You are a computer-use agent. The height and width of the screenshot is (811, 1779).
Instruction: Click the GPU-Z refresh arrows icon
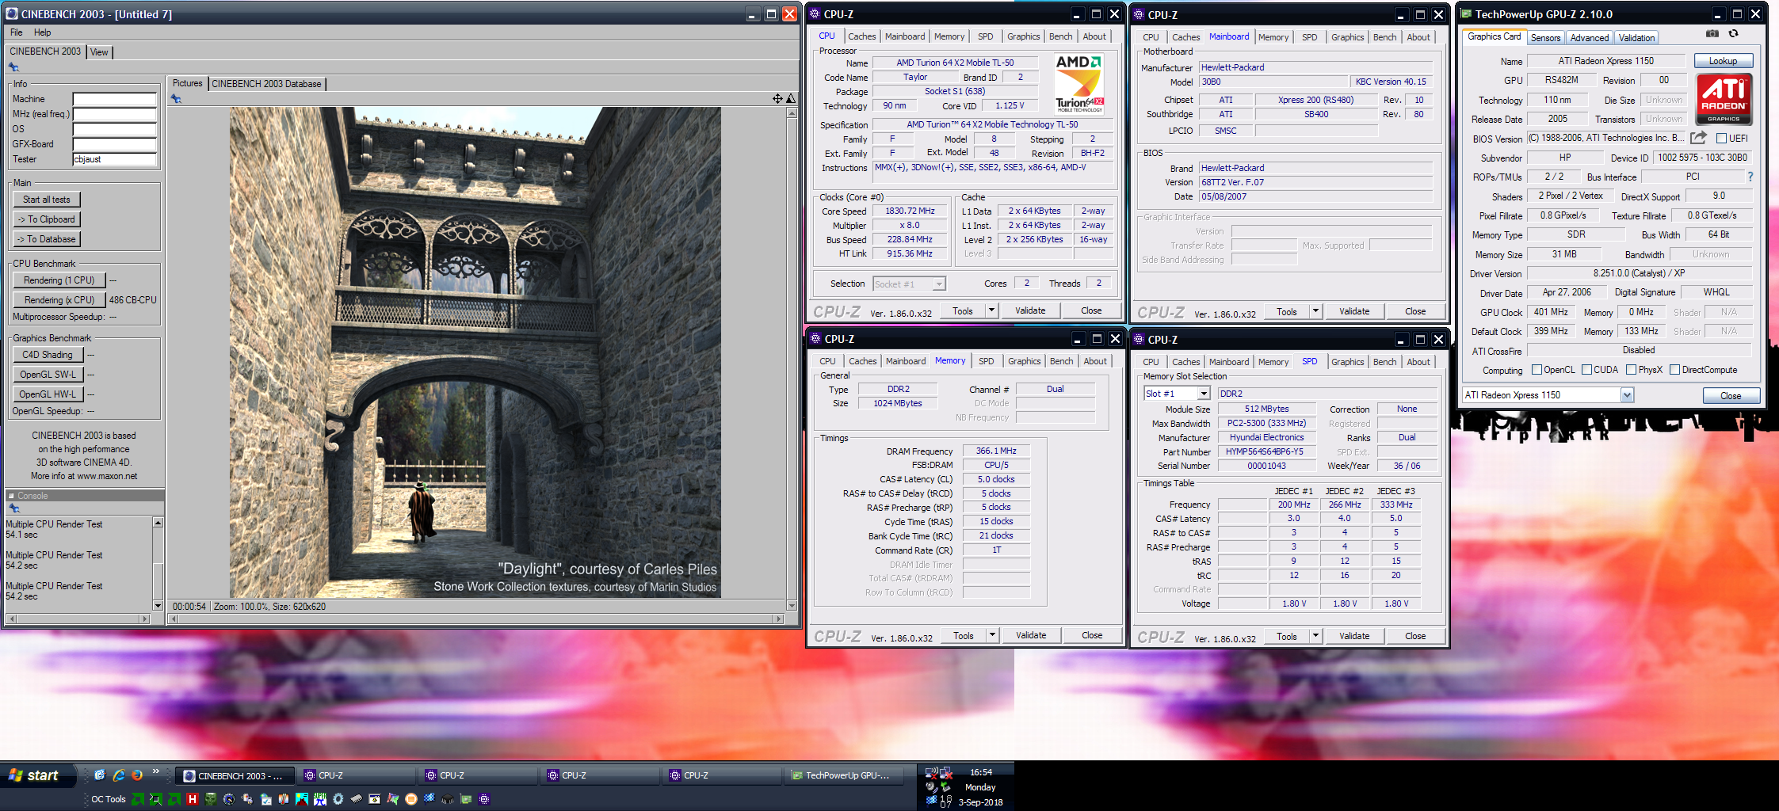pos(1733,34)
